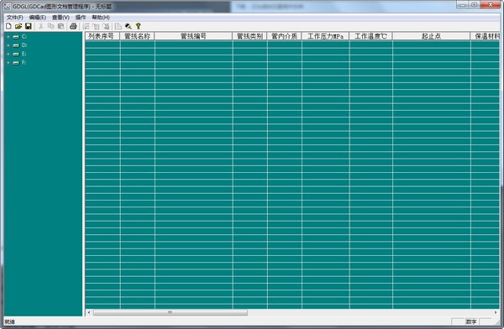
Task: Open help with the question mark icon
Action: click(139, 26)
